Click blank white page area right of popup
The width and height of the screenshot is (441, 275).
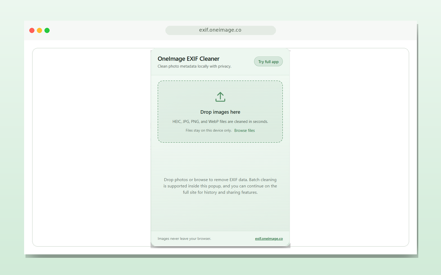[348, 148]
